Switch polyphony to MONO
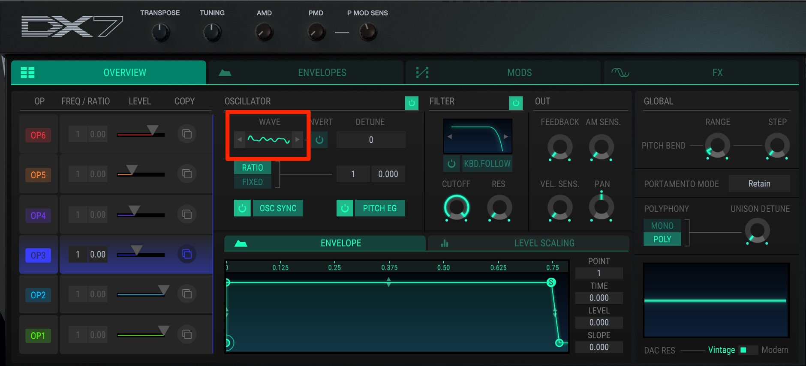This screenshot has width=806, height=366. click(662, 225)
